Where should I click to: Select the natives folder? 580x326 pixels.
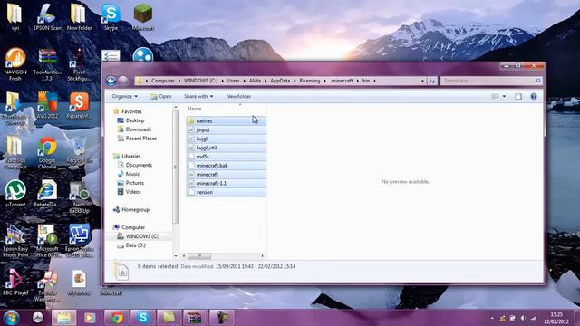coord(227,120)
